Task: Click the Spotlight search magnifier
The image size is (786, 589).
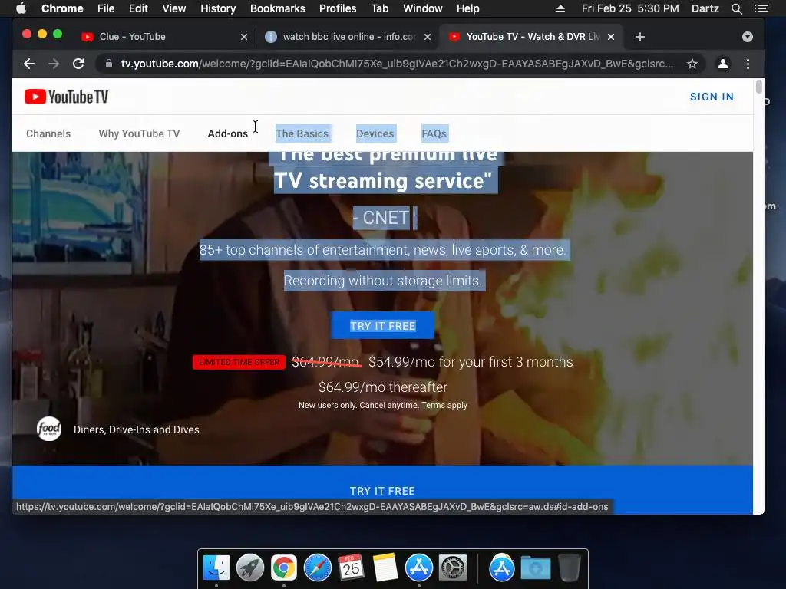Action: pyautogui.click(x=736, y=8)
